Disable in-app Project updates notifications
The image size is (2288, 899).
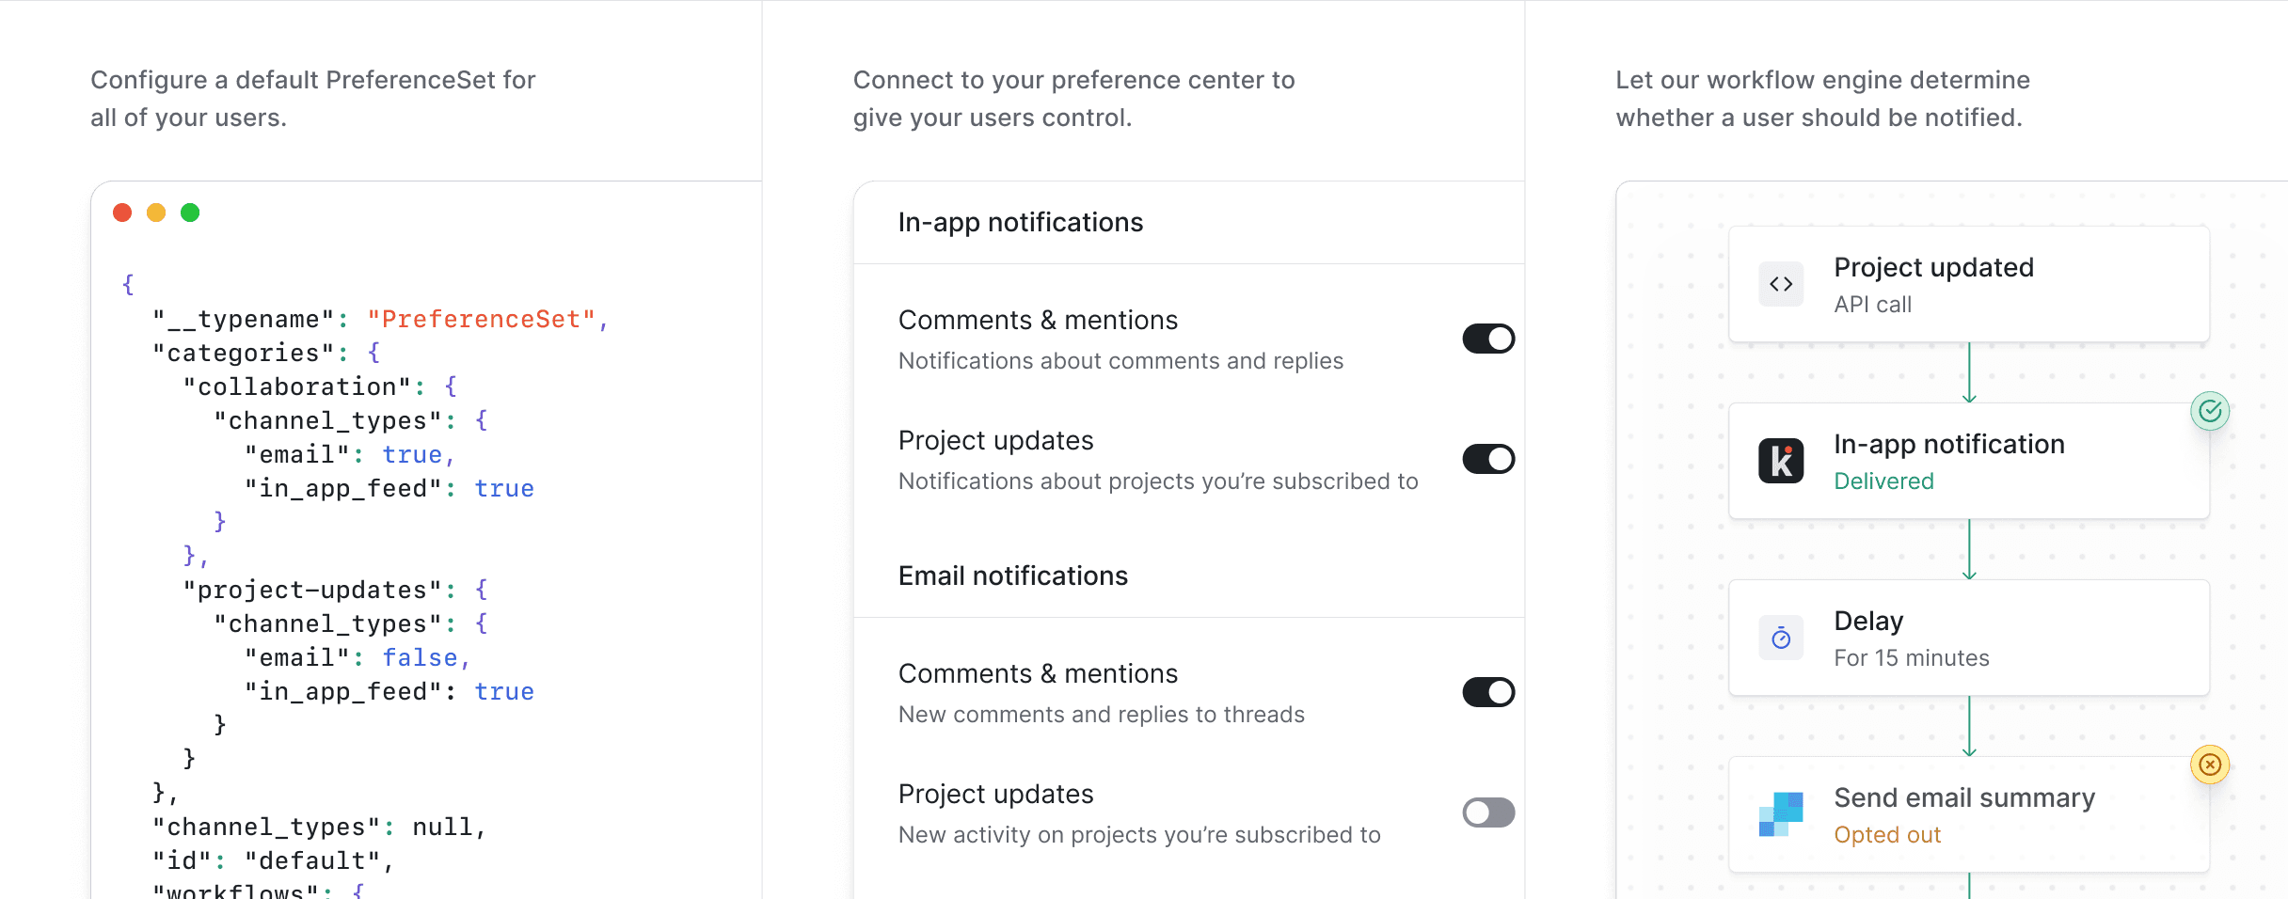(x=1487, y=459)
